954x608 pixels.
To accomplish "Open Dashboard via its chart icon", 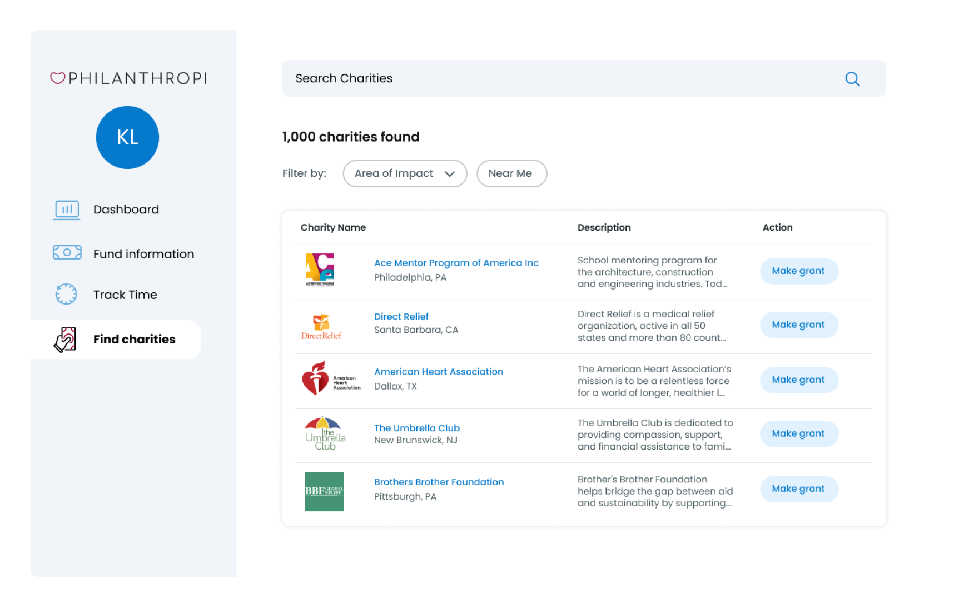I will 67,210.
